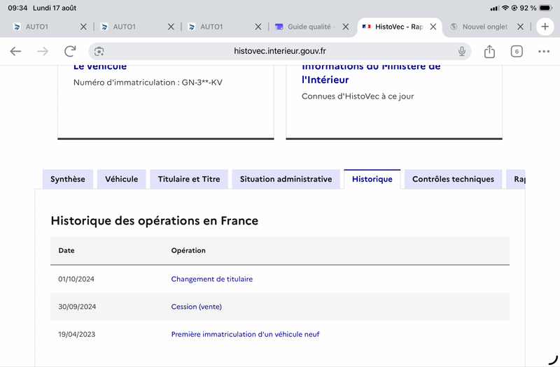Screen dimensions: 560x367
Task: Click the Informations du Ministère de l'Intérieur heading
Action: 371,73
